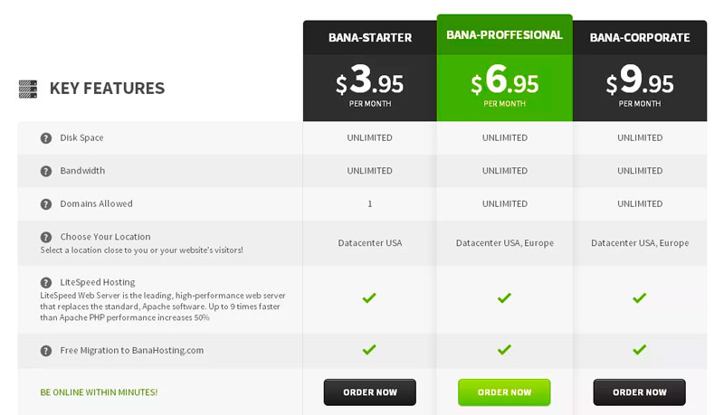The height and width of the screenshot is (415, 724).
Task: Click the Bandwidth question mark icon
Action: point(46,171)
